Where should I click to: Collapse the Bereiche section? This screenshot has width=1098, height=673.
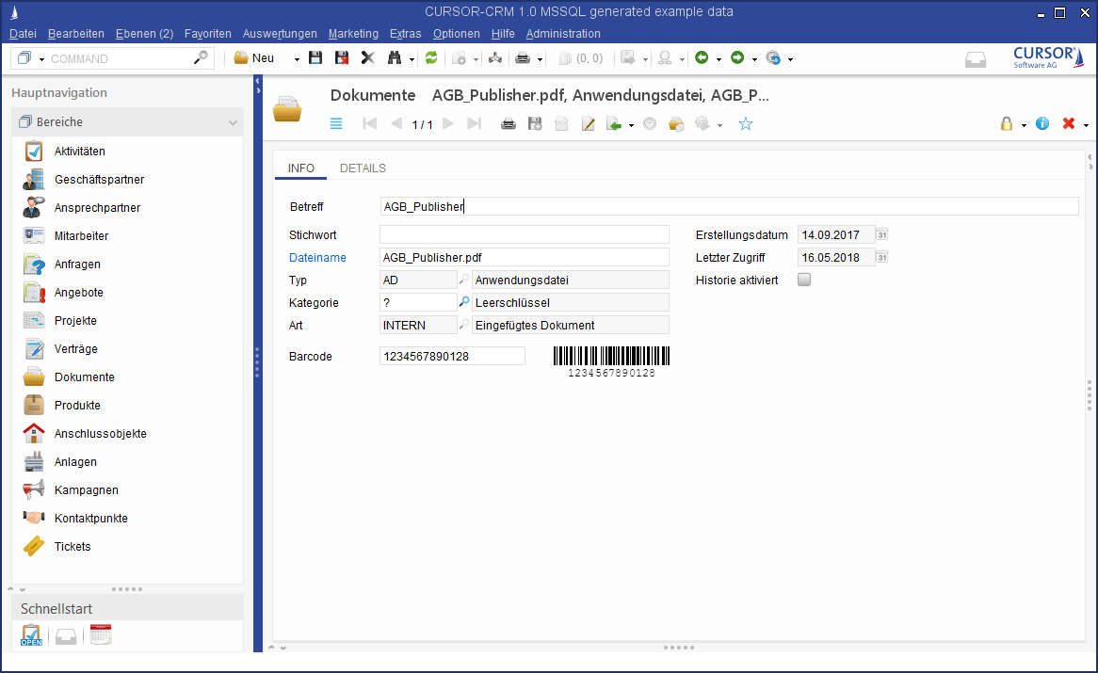[233, 122]
